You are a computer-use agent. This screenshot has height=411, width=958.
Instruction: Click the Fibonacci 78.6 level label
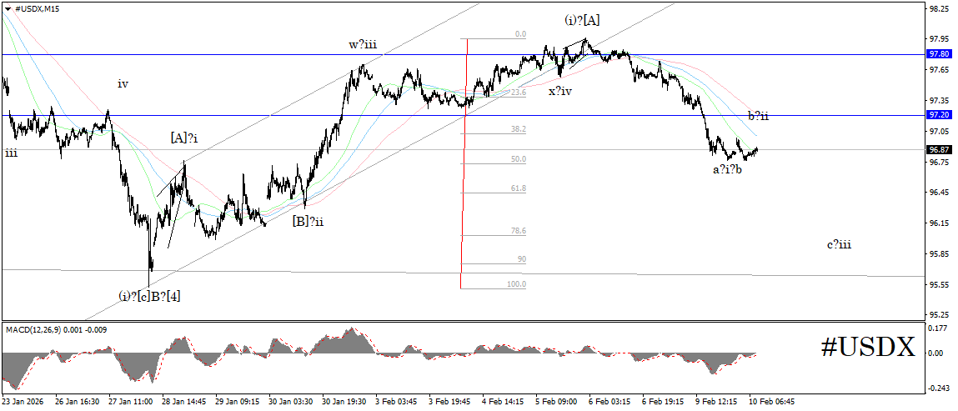(x=519, y=231)
